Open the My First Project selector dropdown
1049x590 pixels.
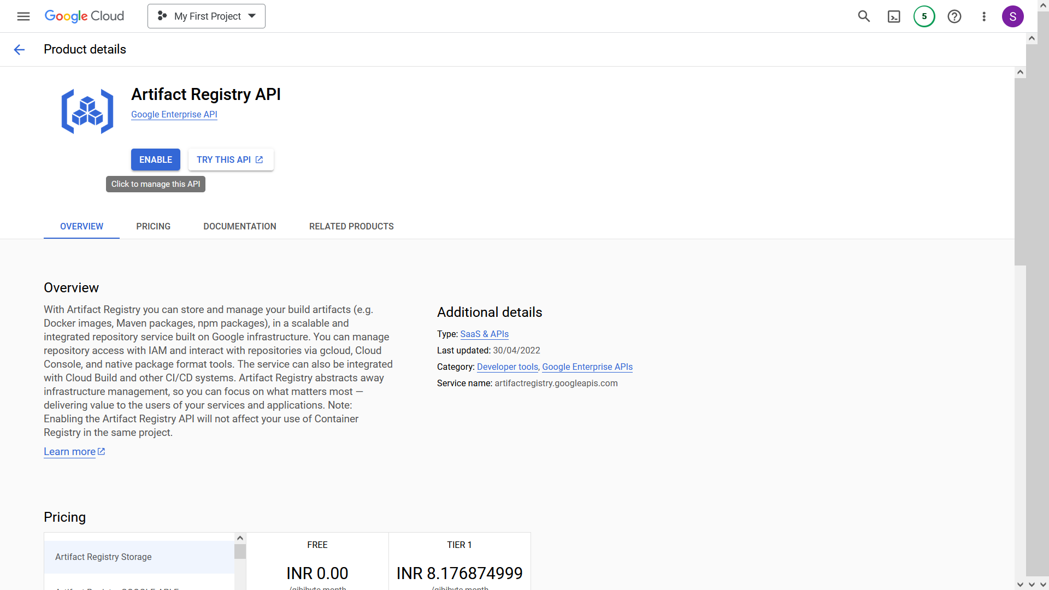[x=207, y=16]
